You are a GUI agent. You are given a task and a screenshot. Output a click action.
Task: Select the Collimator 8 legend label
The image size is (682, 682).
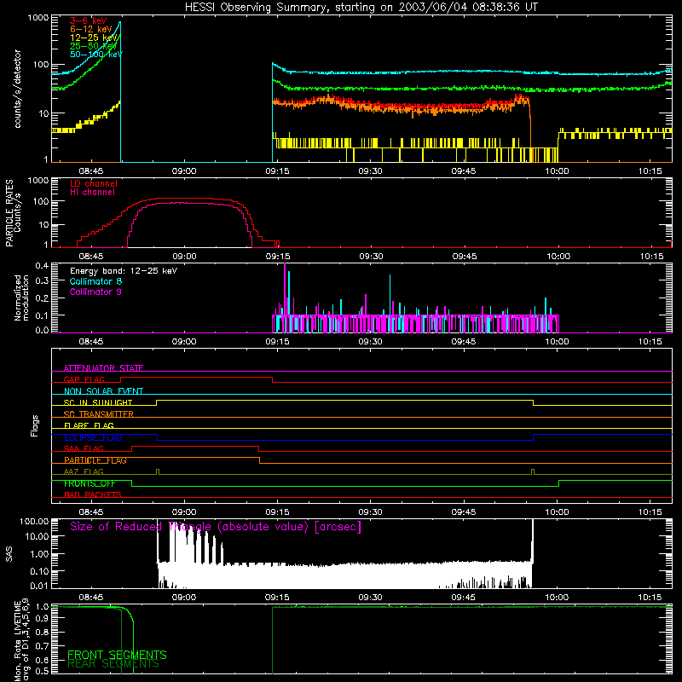click(95, 281)
